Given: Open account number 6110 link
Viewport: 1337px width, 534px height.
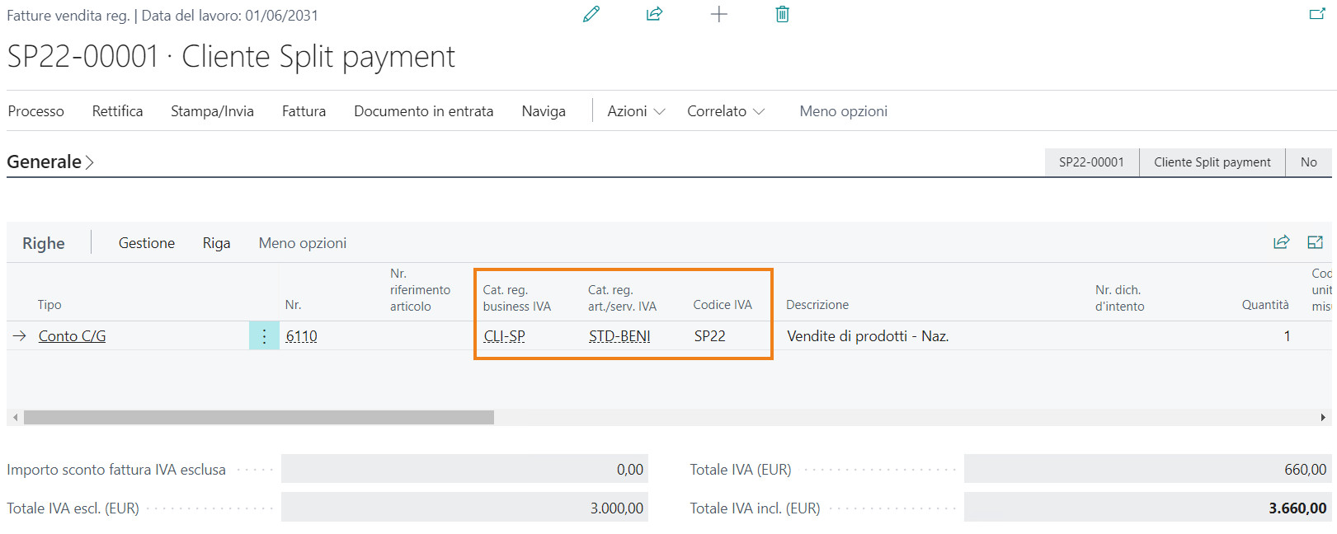Looking at the screenshot, I should (x=301, y=336).
